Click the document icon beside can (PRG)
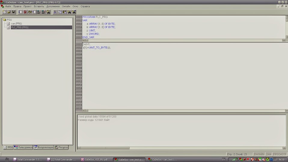This screenshot has width=288, height=162. pyautogui.click(x=8, y=23)
